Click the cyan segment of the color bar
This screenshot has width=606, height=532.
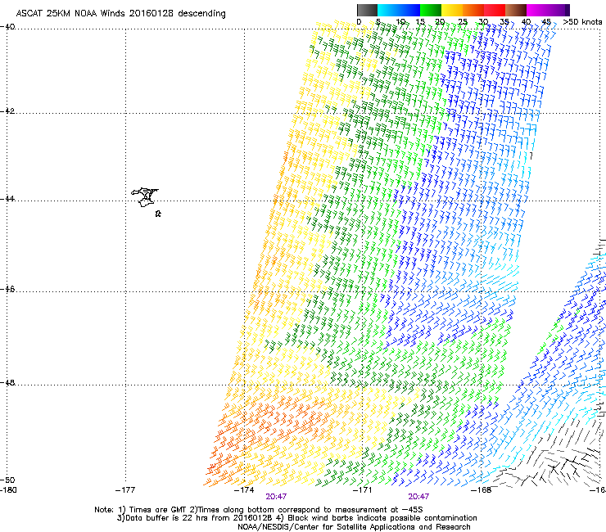(388, 10)
